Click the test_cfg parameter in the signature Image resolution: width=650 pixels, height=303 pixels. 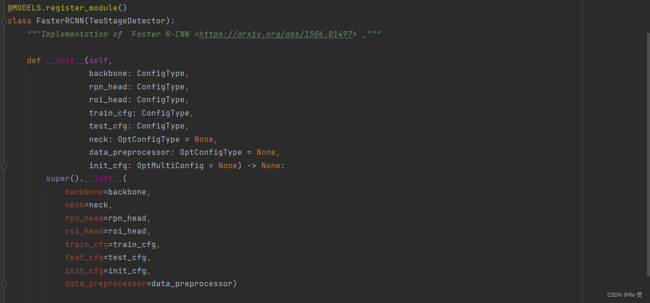tap(108, 126)
